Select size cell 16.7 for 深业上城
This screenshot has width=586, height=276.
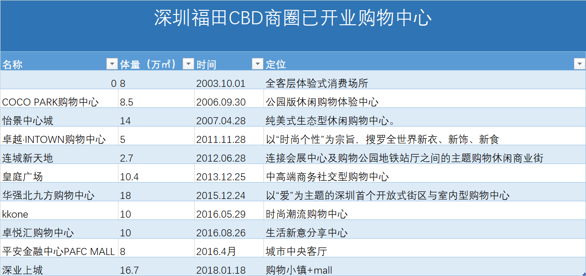(156, 267)
